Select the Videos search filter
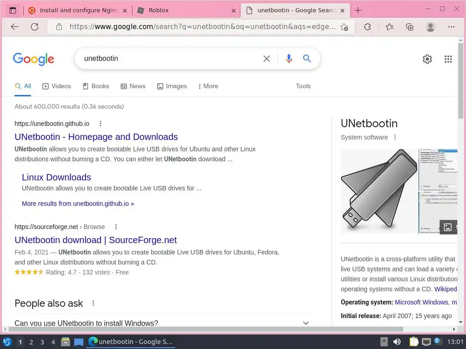This screenshot has width=466, height=349. [x=57, y=86]
